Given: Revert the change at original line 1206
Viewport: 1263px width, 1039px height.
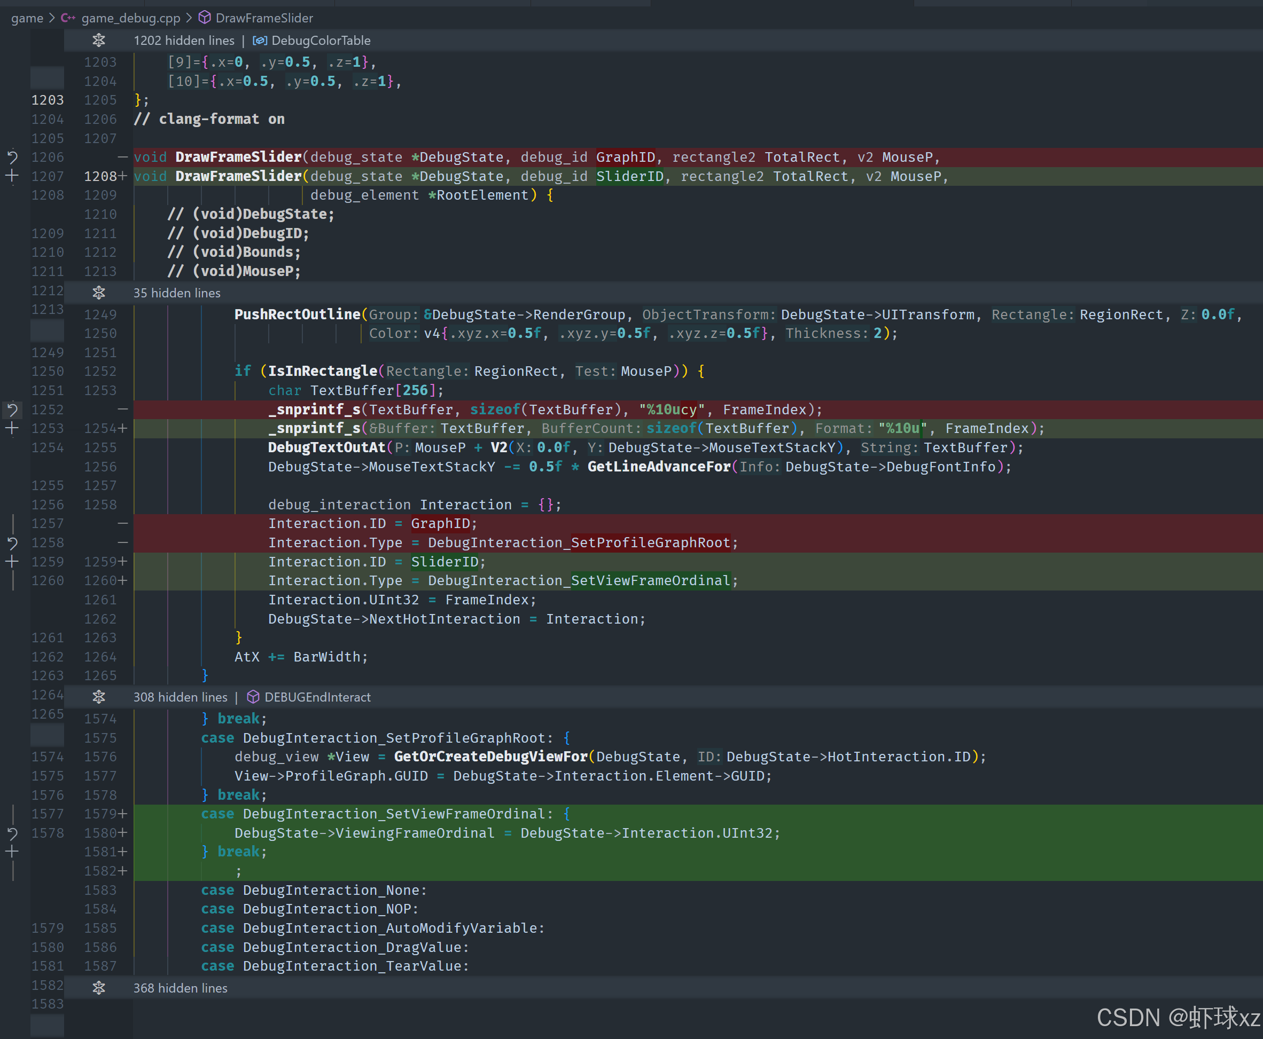Looking at the screenshot, I should [x=12, y=158].
